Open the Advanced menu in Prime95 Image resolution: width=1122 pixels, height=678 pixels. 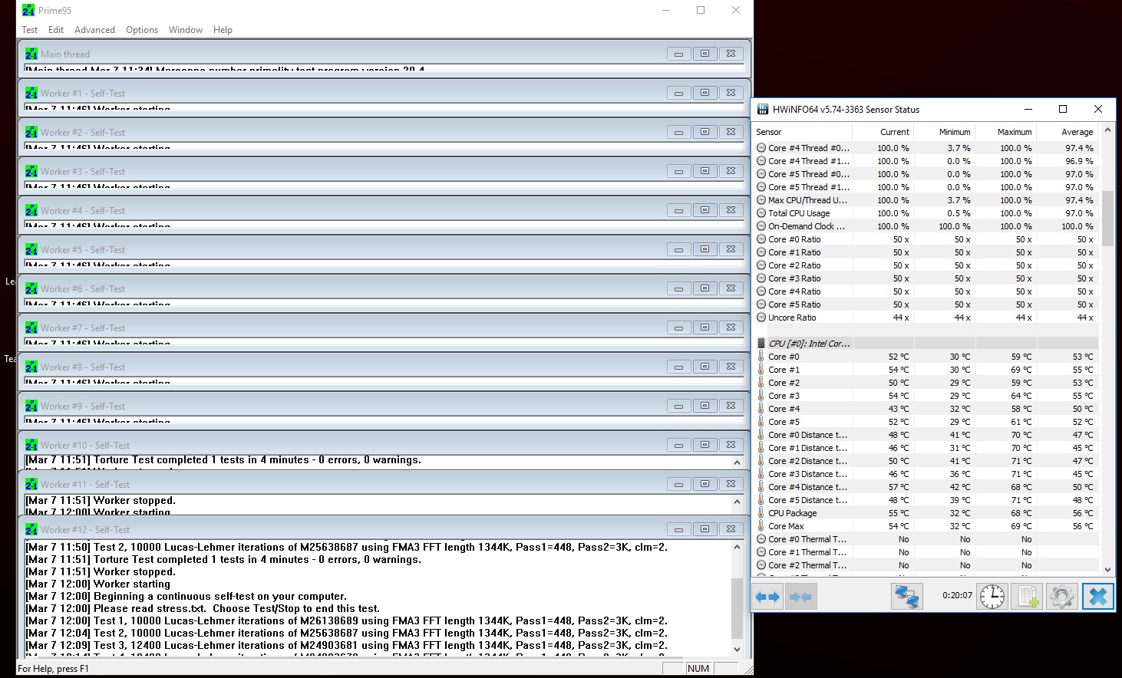[x=94, y=30]
